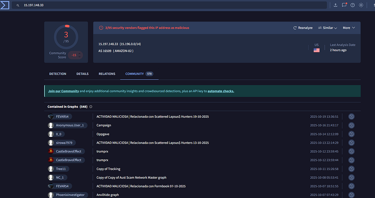Open Copy of Copy of Aust Scam Network graph
Viewport: 375px width, 198px height.
131,178
